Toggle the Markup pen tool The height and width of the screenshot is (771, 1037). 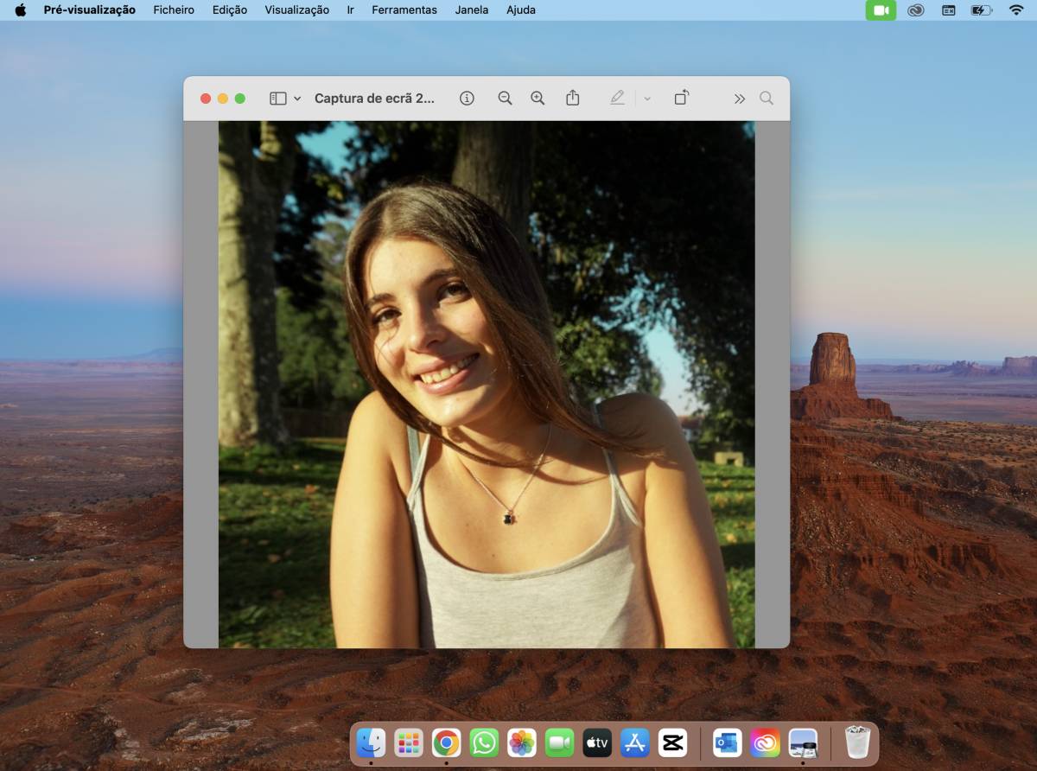(617, 98)
